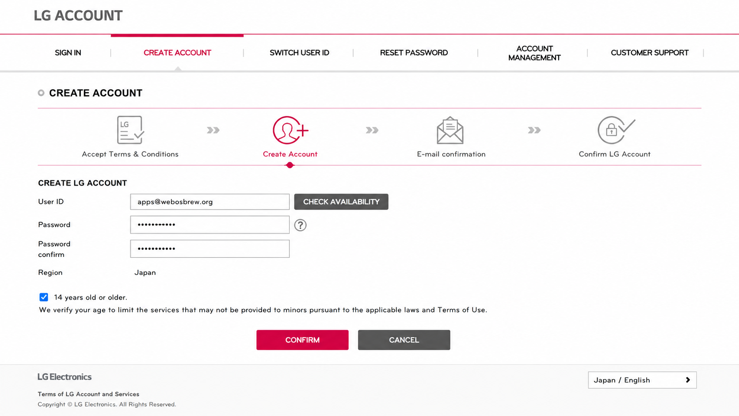The width and height of the screenshot is (739, 416).
Task: Click the Region value "Japan"
Action: [x=145, y=273]
